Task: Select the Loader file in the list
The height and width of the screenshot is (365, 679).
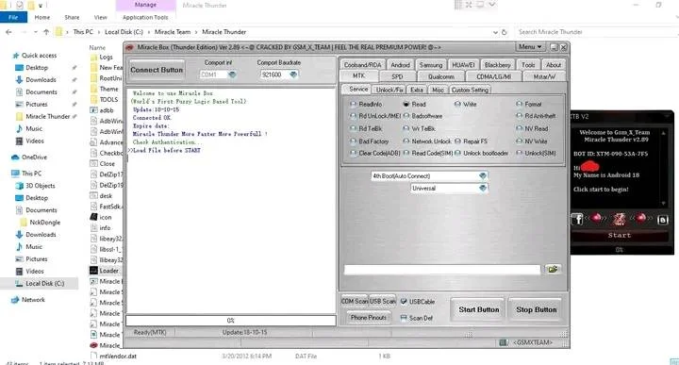Action: (108, 271)
